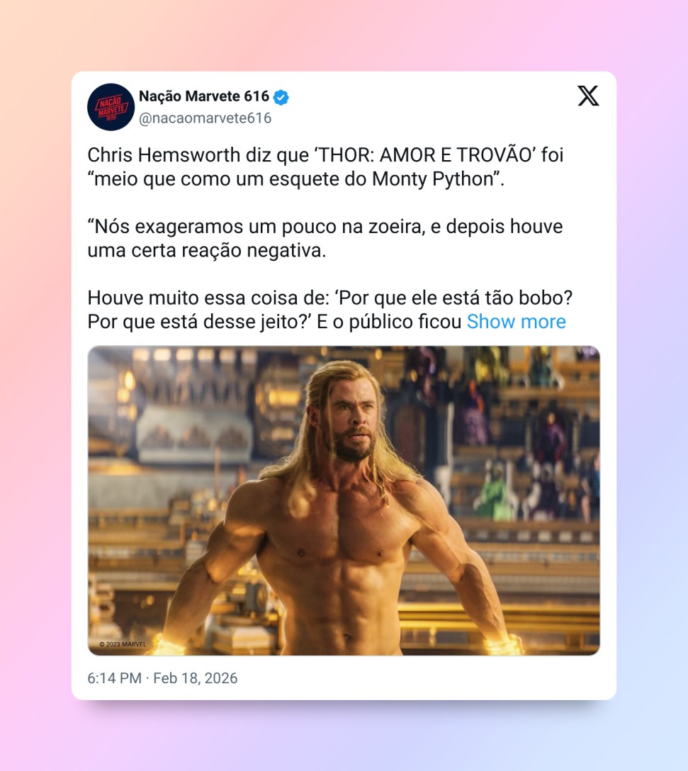Image resolution: width=688 pixels, height=771 pixels.
Task: Click the 6:14 PM timestamp
Action: point(115,678)
